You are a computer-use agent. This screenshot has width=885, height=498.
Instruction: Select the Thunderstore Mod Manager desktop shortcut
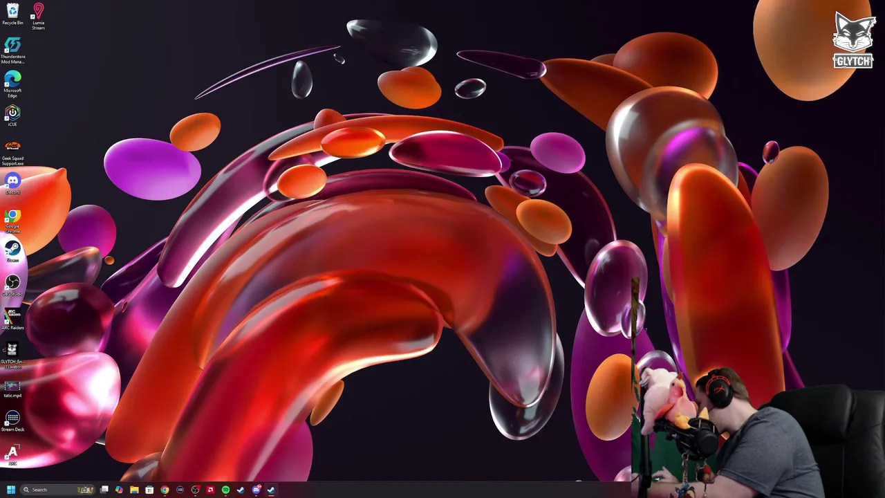click(12, 50)
